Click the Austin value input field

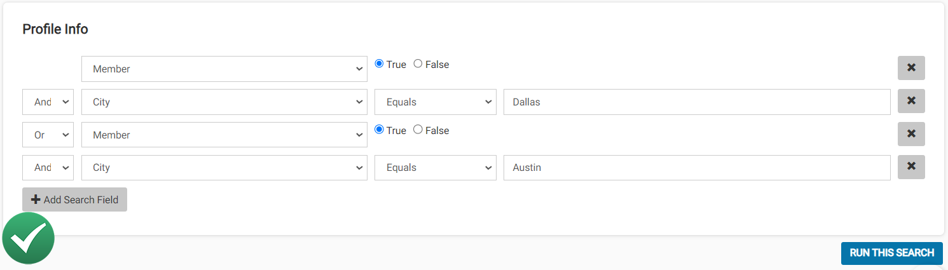pos(697,168)
